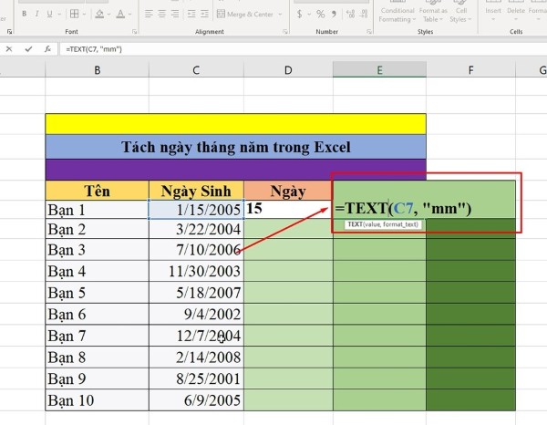Apply Accounting Number Format dollar icon
Image resolution: width=547 pixels, height=425 pixels.
click(x=300, y=14)
